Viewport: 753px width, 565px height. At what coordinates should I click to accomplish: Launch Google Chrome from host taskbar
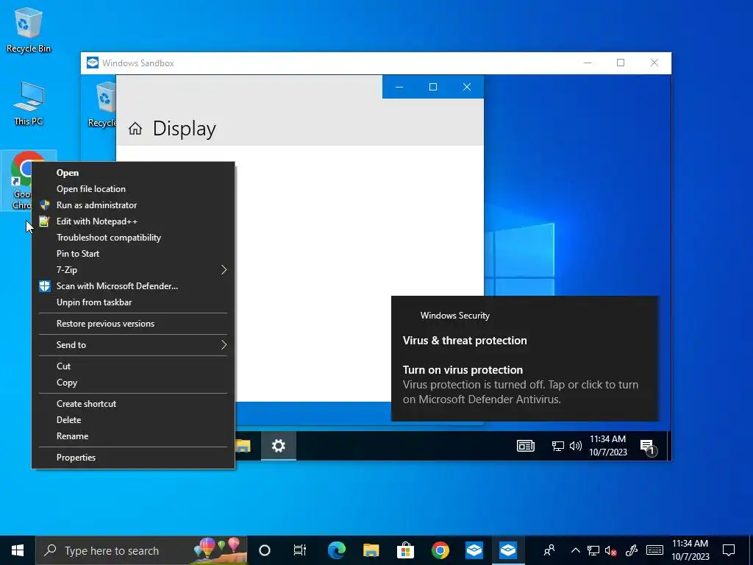click(x=440, y=550)
